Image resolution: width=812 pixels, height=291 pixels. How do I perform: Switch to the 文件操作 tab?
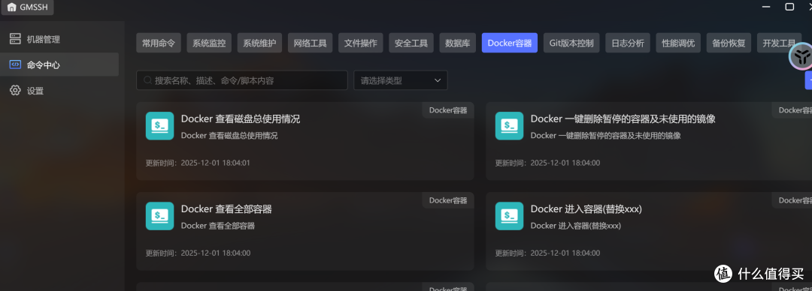(360, 43)
